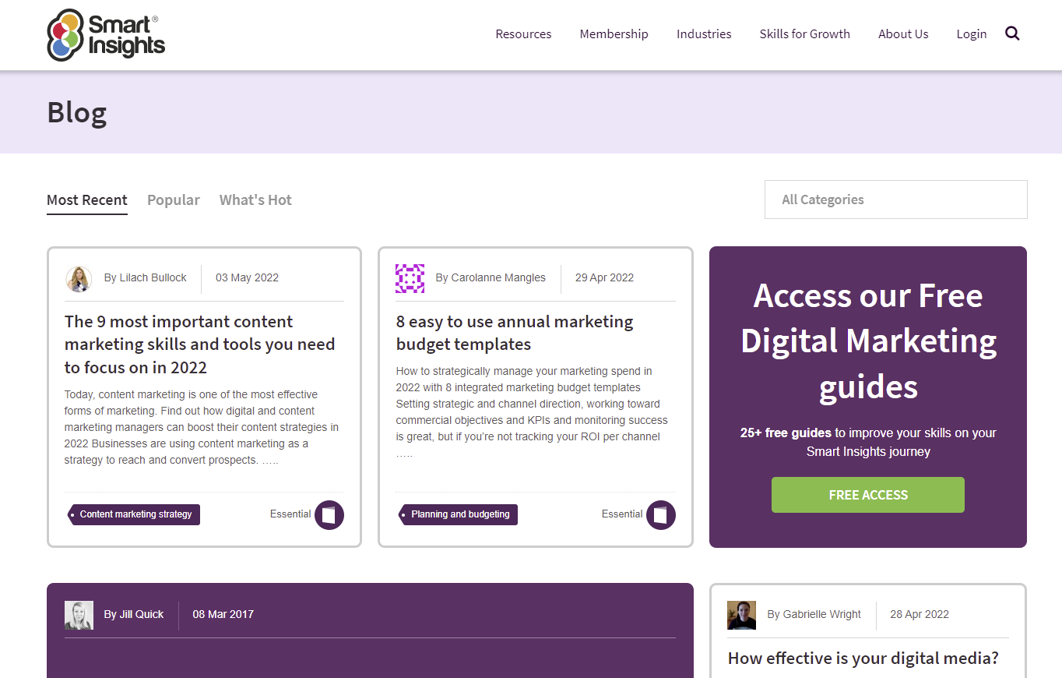Screen dimensions: 1062x678
Task: Click the marketing budget templates excerpt text
Action: pyautogui.click(x=532, y=412)
